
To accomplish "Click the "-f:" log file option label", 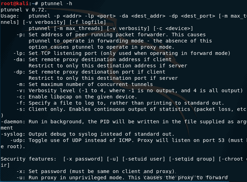I will point(21,103).
